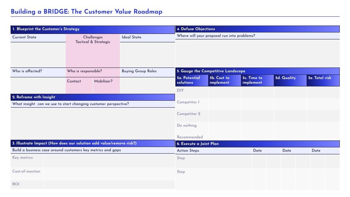Select the 'Do nothing' row label
This screenshot has height=197, width=350.
click(x=187, y=125)
